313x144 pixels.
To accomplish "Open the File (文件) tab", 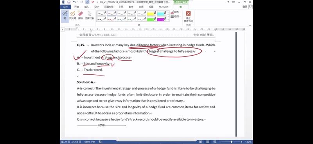I will (65, 7).
